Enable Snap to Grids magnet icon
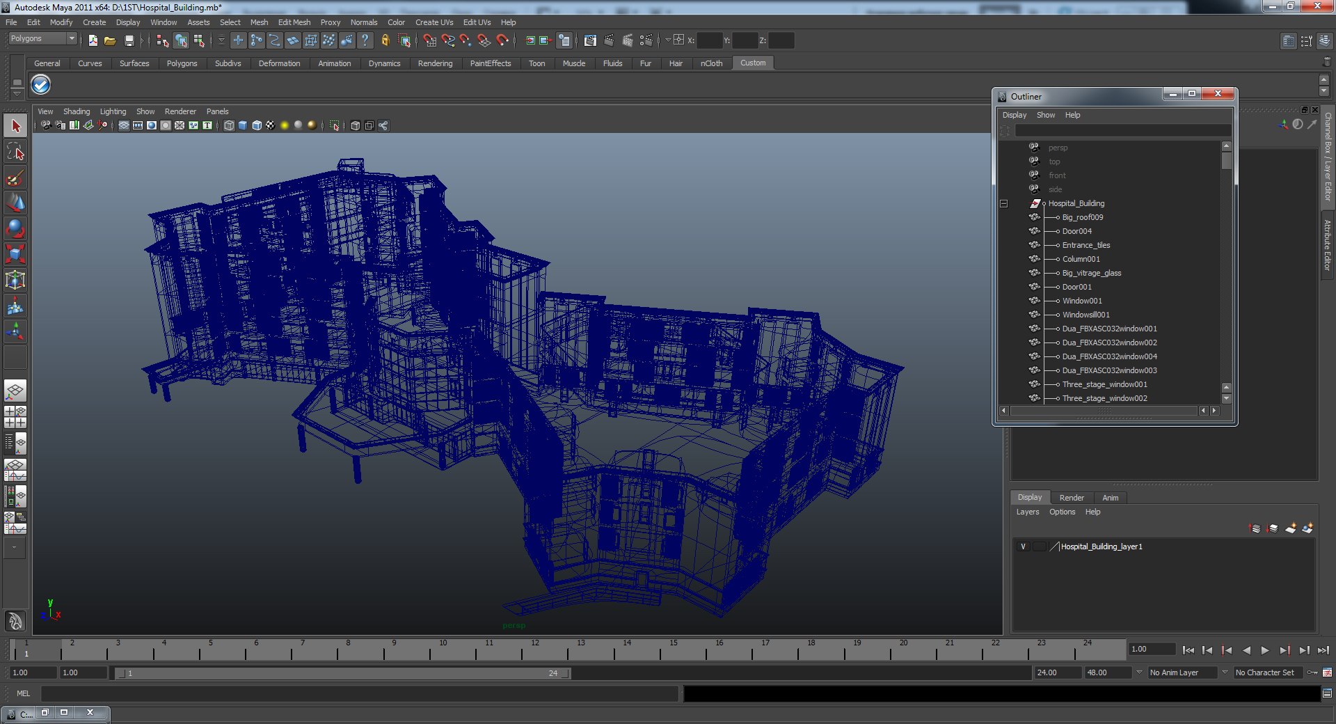Screen dimensions: 1336x724 (429, 40)
